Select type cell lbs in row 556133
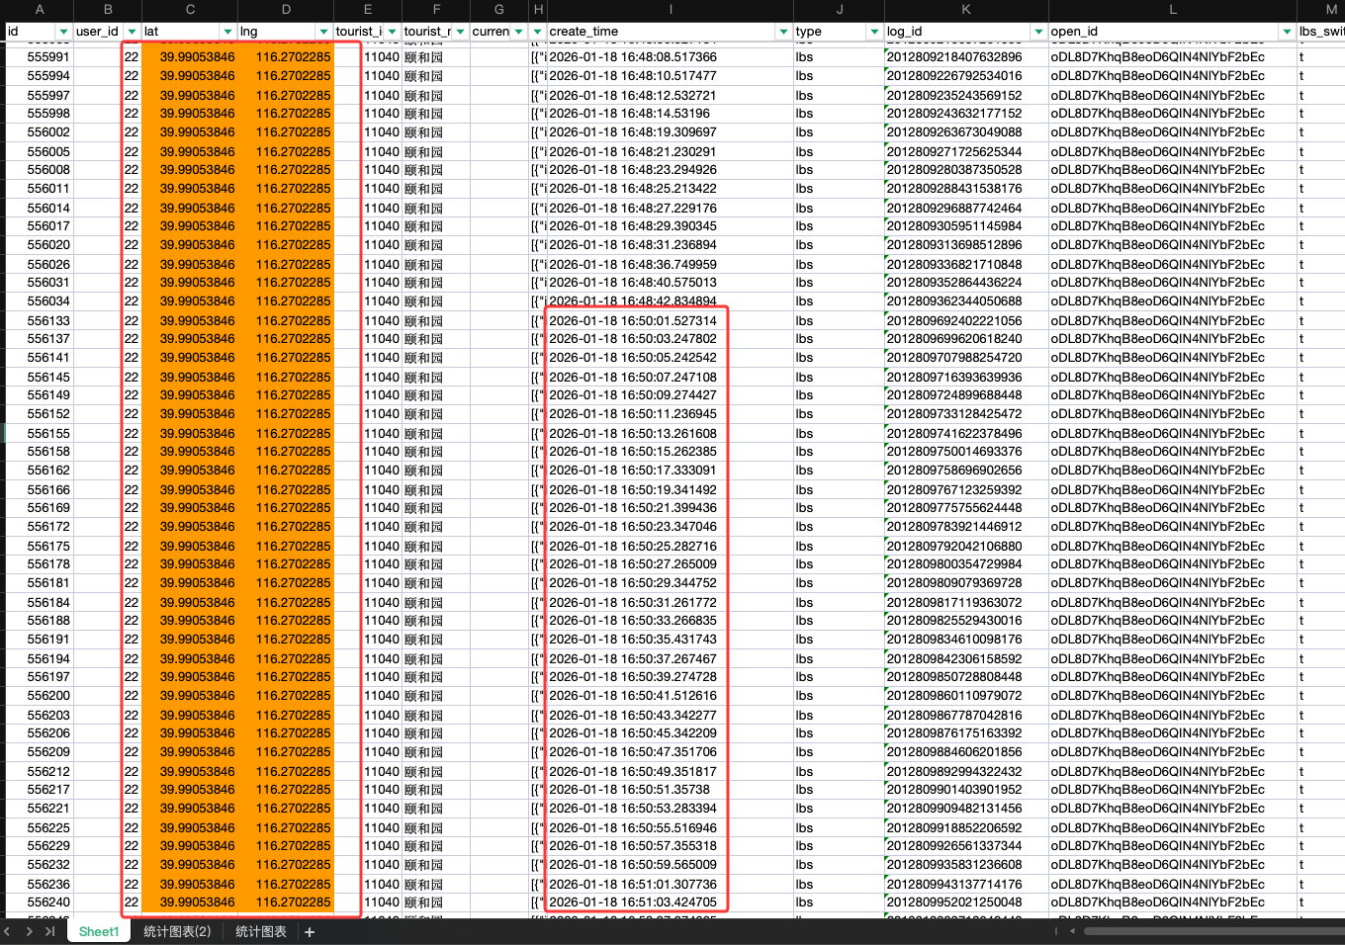 tap(840, 321)
